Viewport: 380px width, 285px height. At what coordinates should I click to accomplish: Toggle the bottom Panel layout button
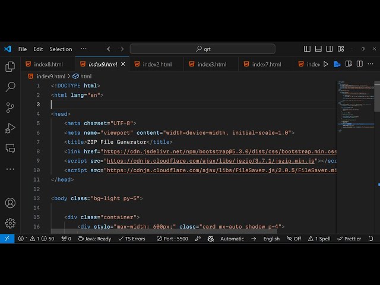(x=318, y=49)
